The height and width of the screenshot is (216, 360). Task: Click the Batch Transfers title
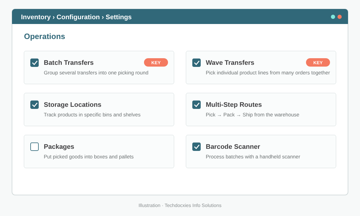(x=69, y=63)
